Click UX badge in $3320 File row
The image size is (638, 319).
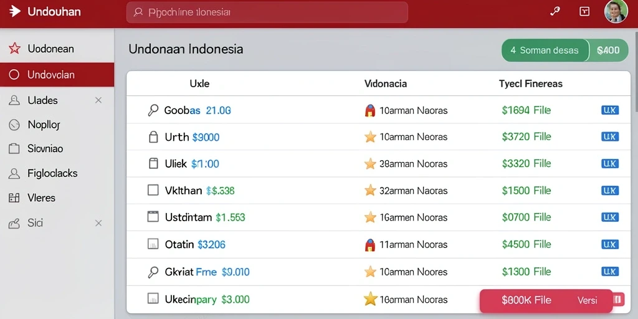610,164
